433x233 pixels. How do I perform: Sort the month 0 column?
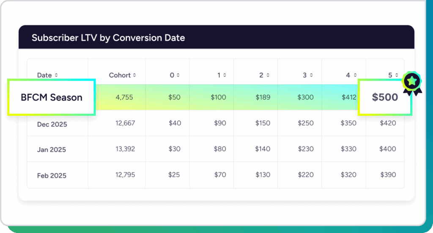[178, 75]
